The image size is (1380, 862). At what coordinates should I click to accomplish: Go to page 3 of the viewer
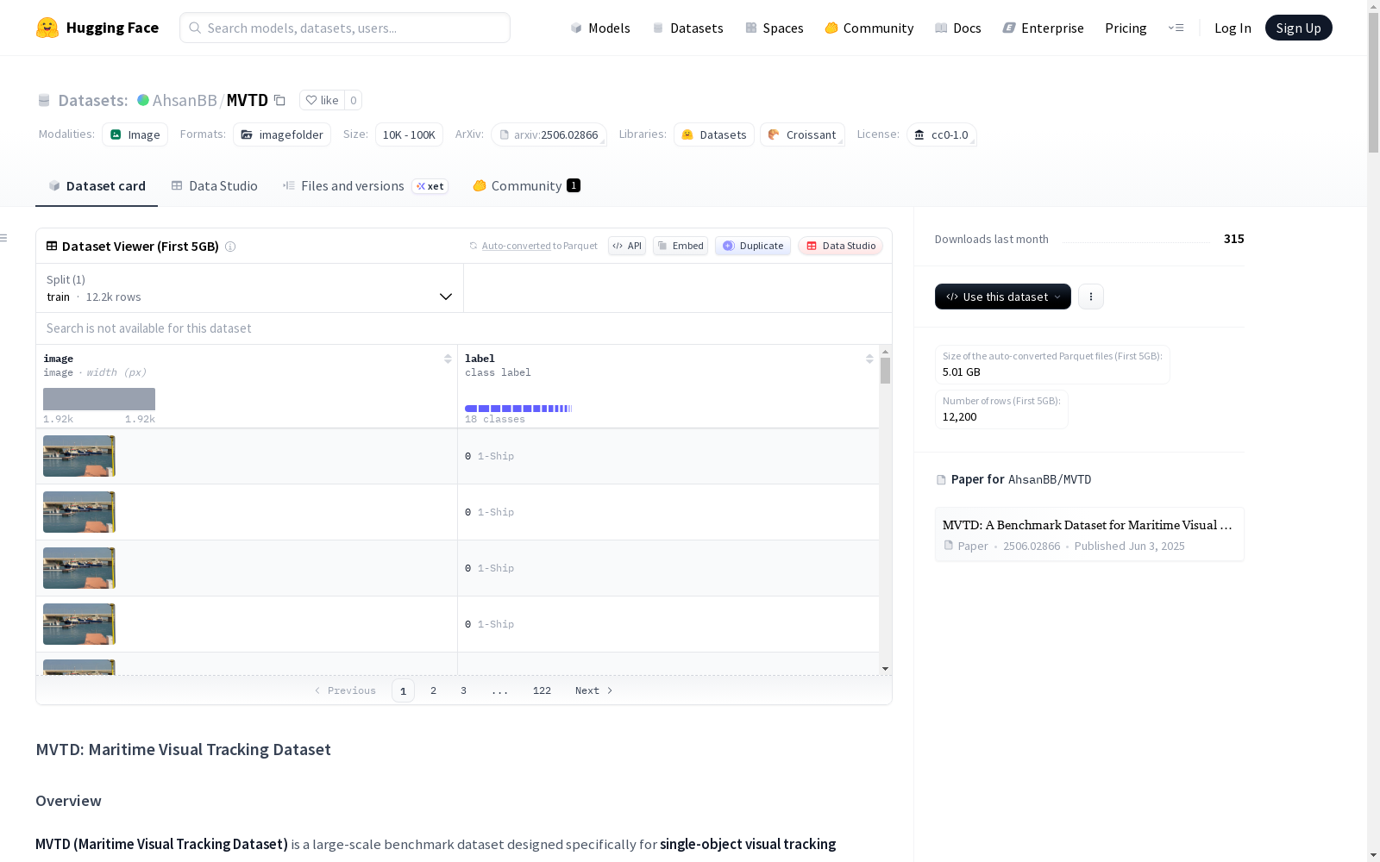click(x=463, y=690)
